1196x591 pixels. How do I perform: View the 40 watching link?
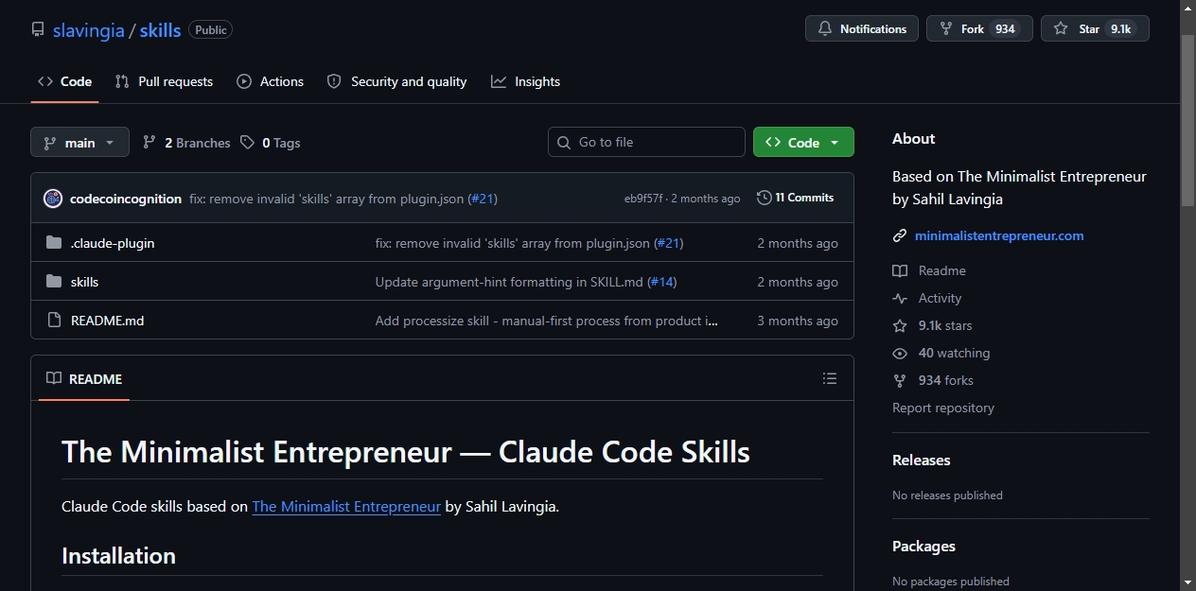pos(941,353)
